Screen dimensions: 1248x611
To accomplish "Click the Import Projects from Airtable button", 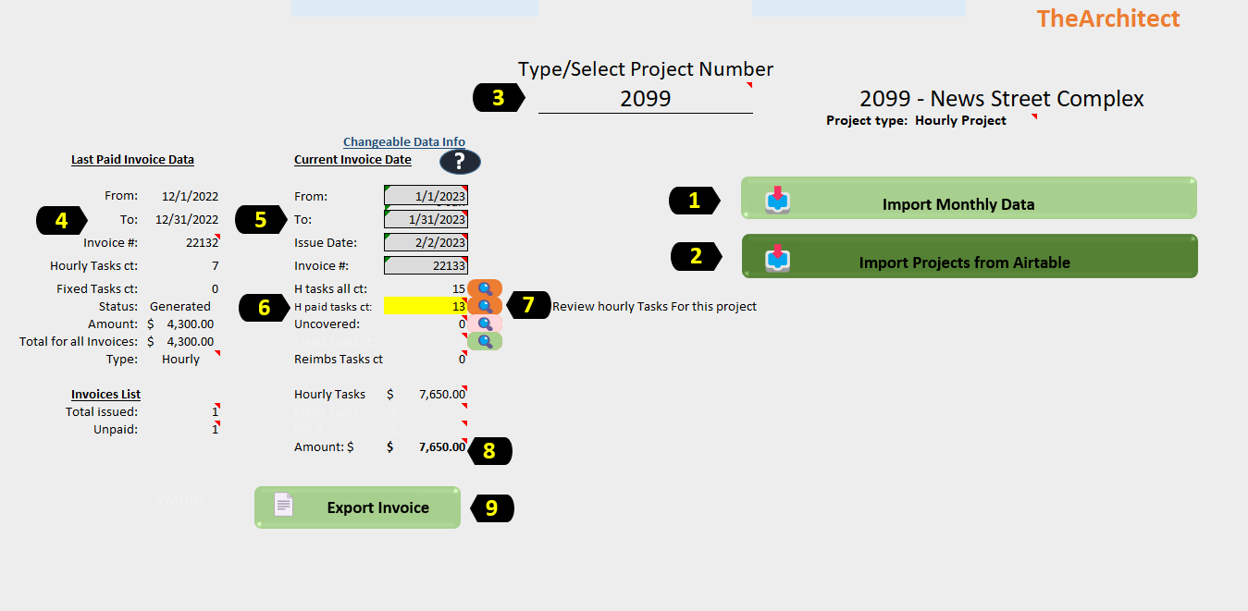I will [969, 256].
